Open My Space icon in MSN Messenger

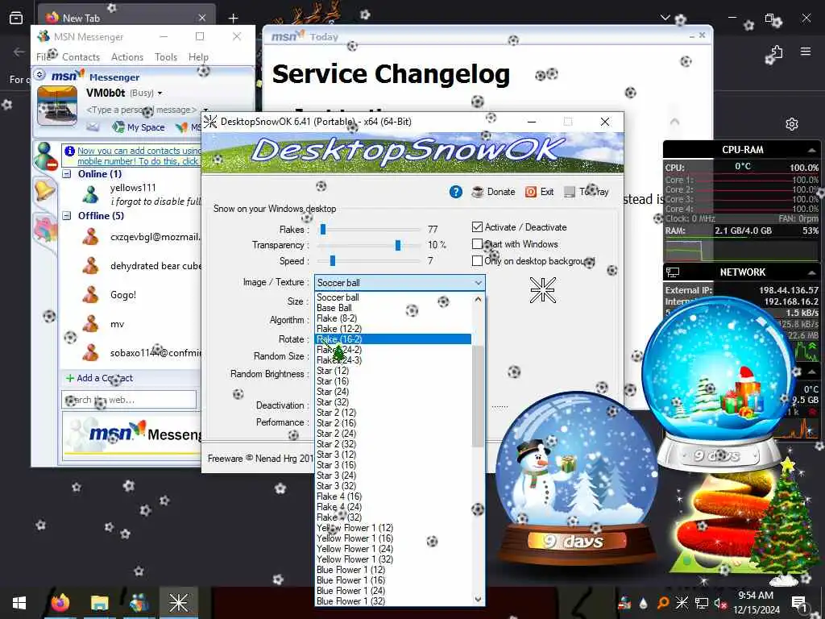pos(118,127)
